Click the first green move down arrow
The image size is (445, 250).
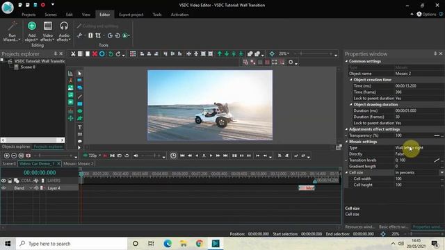pos(227,54)
